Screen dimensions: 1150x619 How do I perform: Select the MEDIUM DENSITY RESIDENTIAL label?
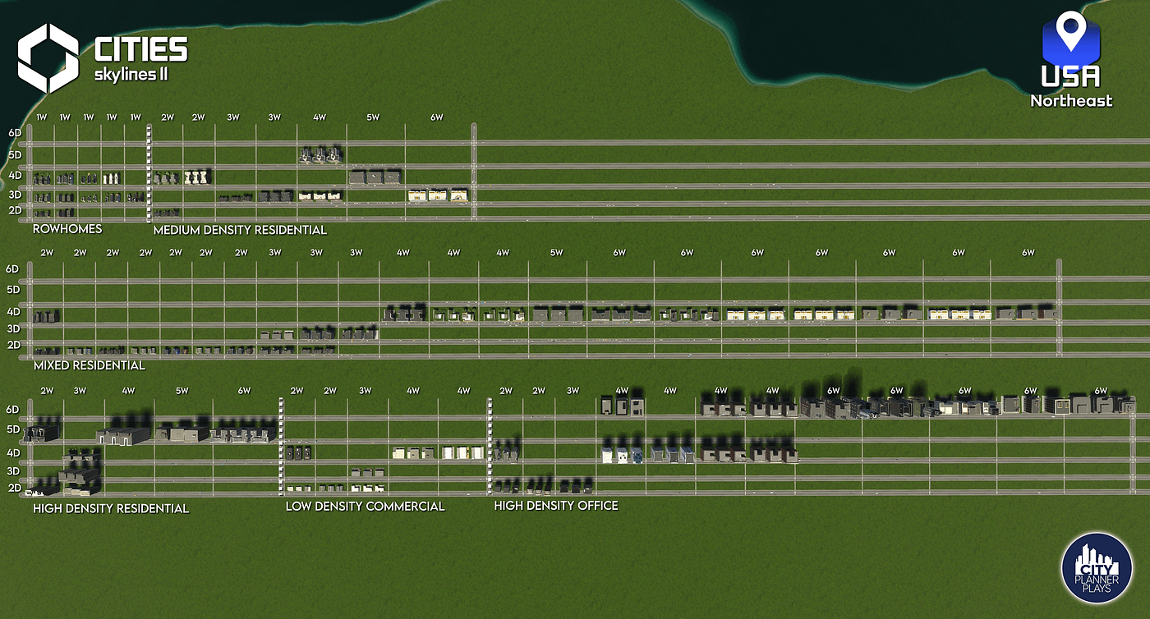click(240, 230)
